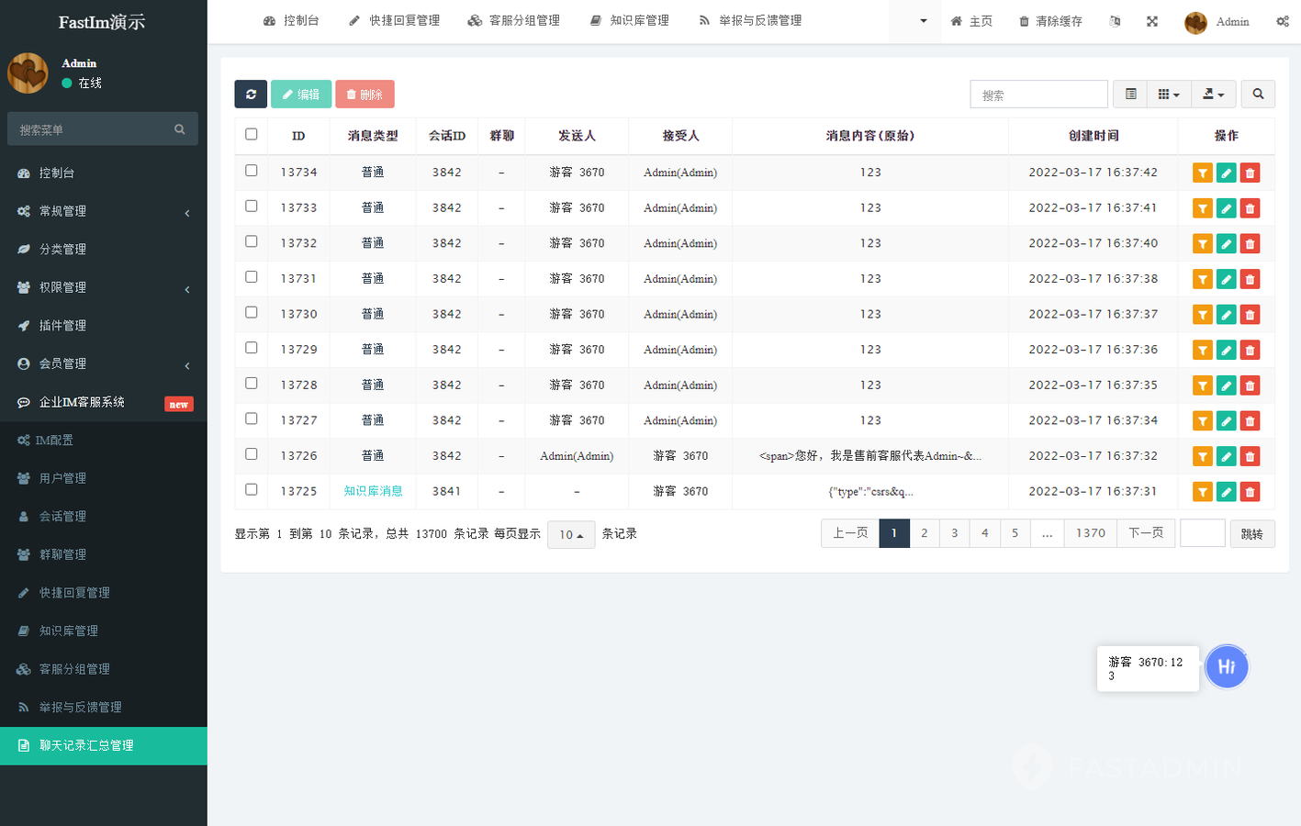This screenshot has width=1301, height=826.
Task: Open the columns grid dropdown
Action: [1168, 95]
